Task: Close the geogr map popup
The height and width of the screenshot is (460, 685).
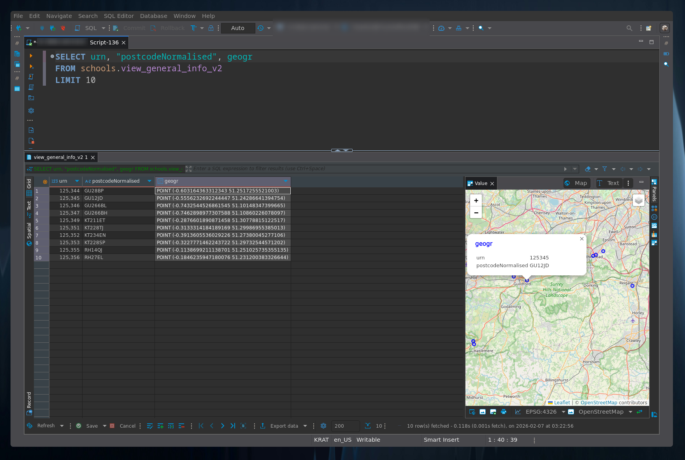Action: pyautogui.click(x=581, y=239)
